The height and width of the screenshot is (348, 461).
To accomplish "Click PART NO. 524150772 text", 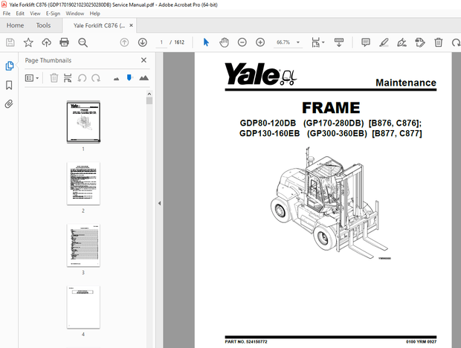I will pos(246,341).
